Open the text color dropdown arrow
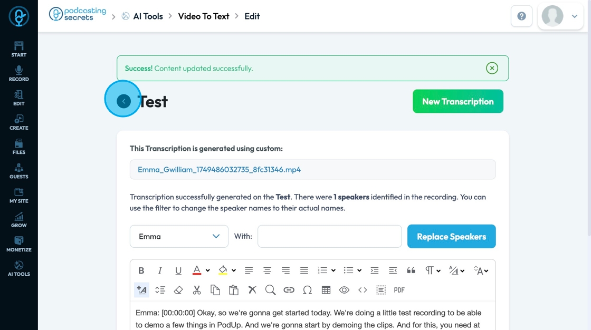Viewport: 591px width, 330px height. (208, 270)
